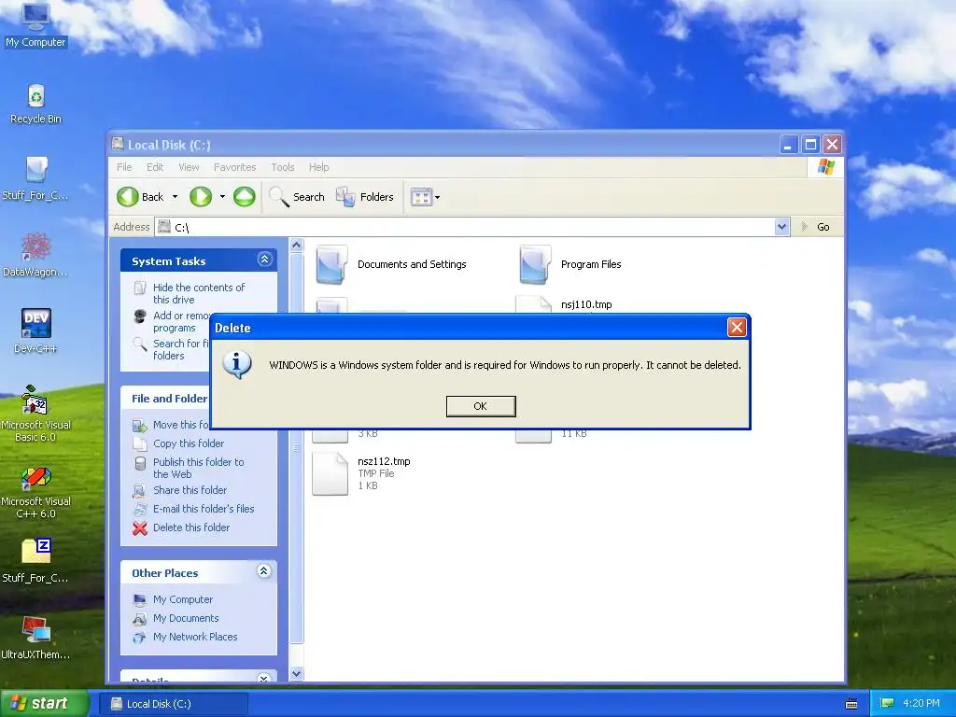Image resolution: width=956 pixels, height=717 pixels.
Task: Click Share this folder link
Action: click(x=190, y=490)
